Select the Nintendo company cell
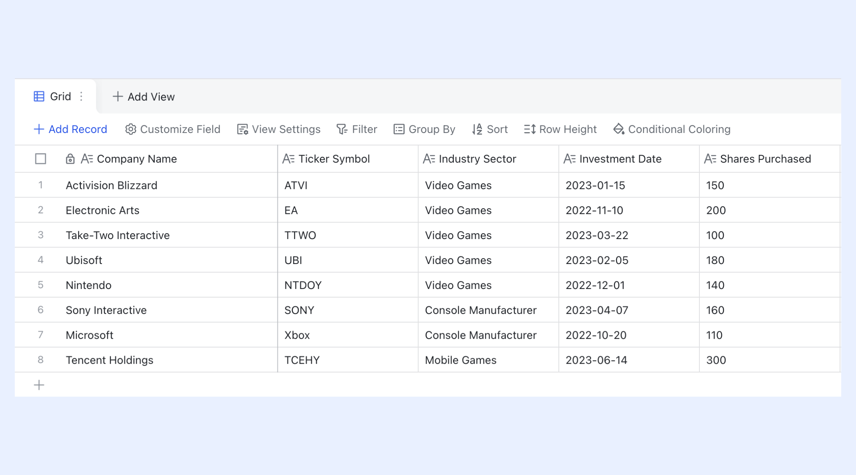The width and height of the screenshot is (856, 475). [x=168, y=285]
